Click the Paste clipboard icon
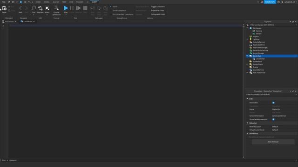Image resolution: width=298 pixels, height=167 pixels. pos(4,8)
